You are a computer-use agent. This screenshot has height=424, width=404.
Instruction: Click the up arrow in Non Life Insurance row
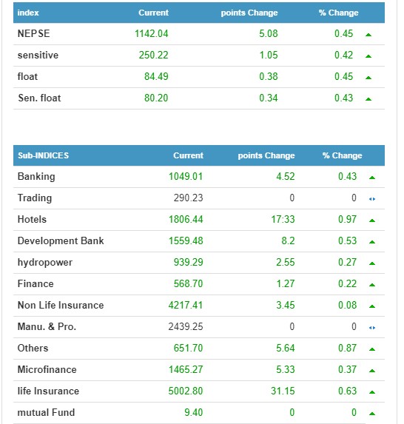tap(372, 306)
